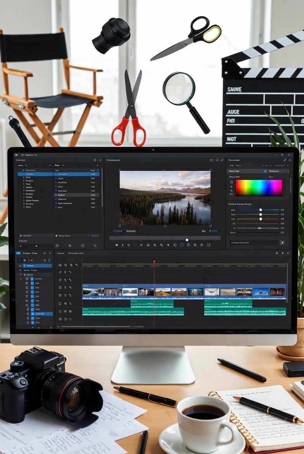The height and width of the screenshot is (454, 304).
Task: Click the circular refresh icon atop the project panel
Action: tap(95, 160)
